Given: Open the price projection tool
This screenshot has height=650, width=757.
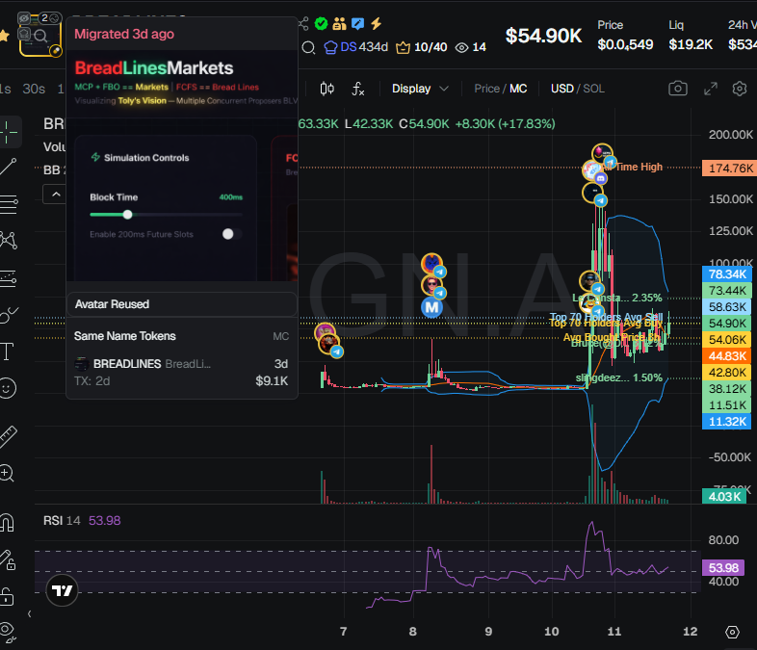Looking at the screenshot, I should (9, 278).
